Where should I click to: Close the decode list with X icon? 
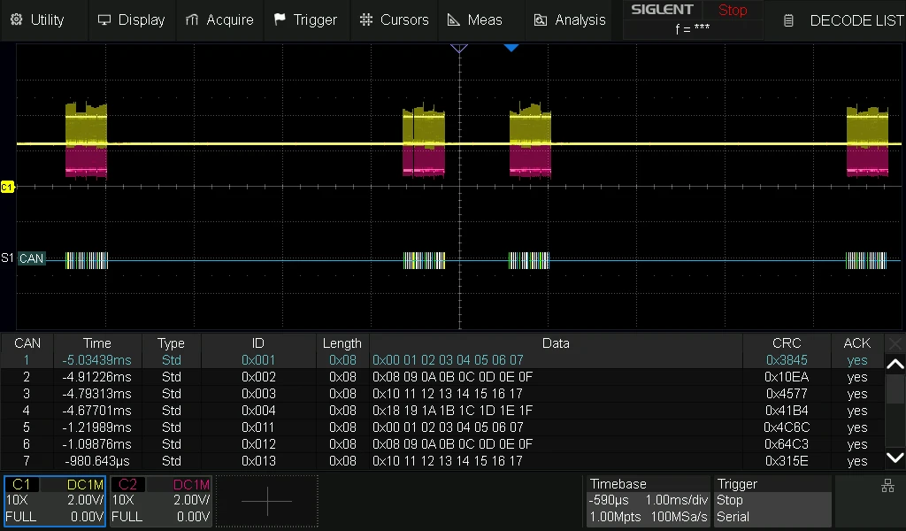[895, 343]
